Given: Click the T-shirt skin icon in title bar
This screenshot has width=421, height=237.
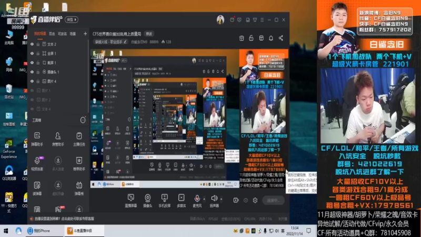Looking at the screenshot, I should pos(255,20).
